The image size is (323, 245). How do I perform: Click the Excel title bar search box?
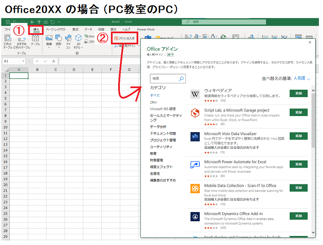pos(224,22)
